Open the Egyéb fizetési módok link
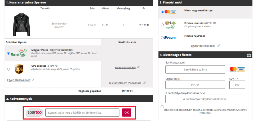 click(203, 46)
